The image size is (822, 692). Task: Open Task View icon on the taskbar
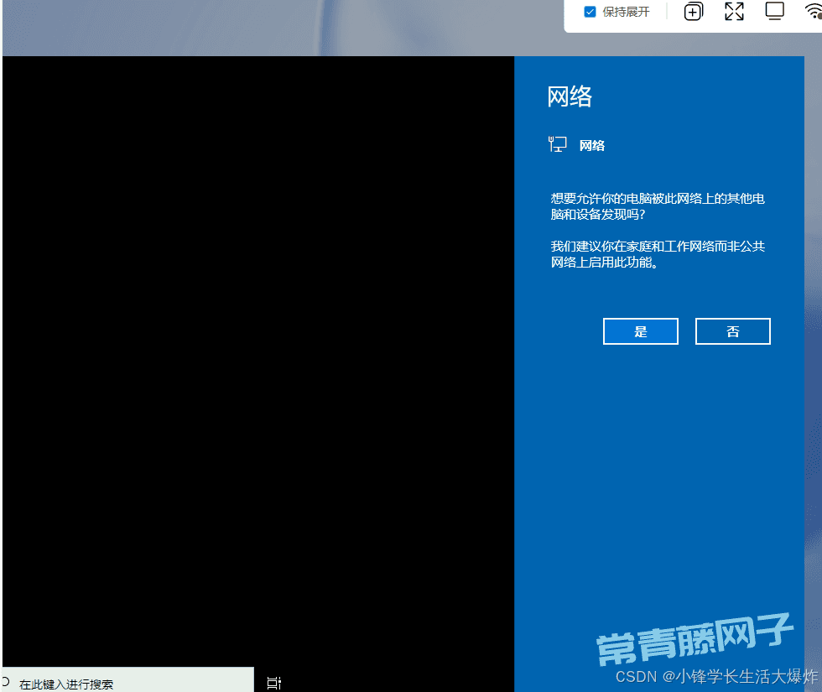pos(273,683)
